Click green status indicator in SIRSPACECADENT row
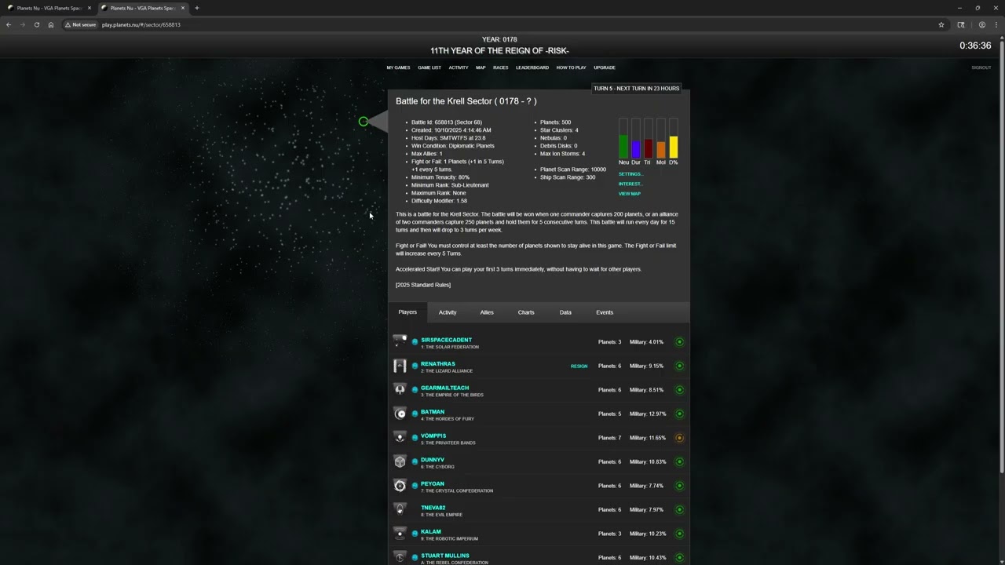Viewport: 1005px width, 565px height. (x=680, y=342)
